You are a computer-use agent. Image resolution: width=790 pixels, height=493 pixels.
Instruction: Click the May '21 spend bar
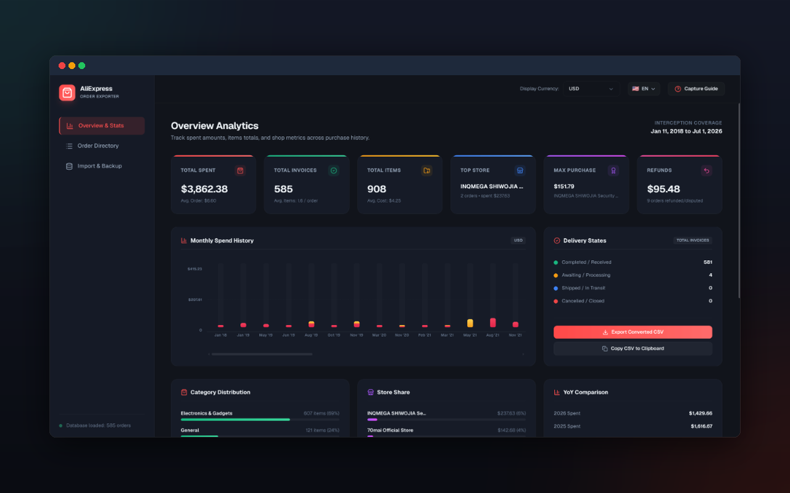point(470,323)
